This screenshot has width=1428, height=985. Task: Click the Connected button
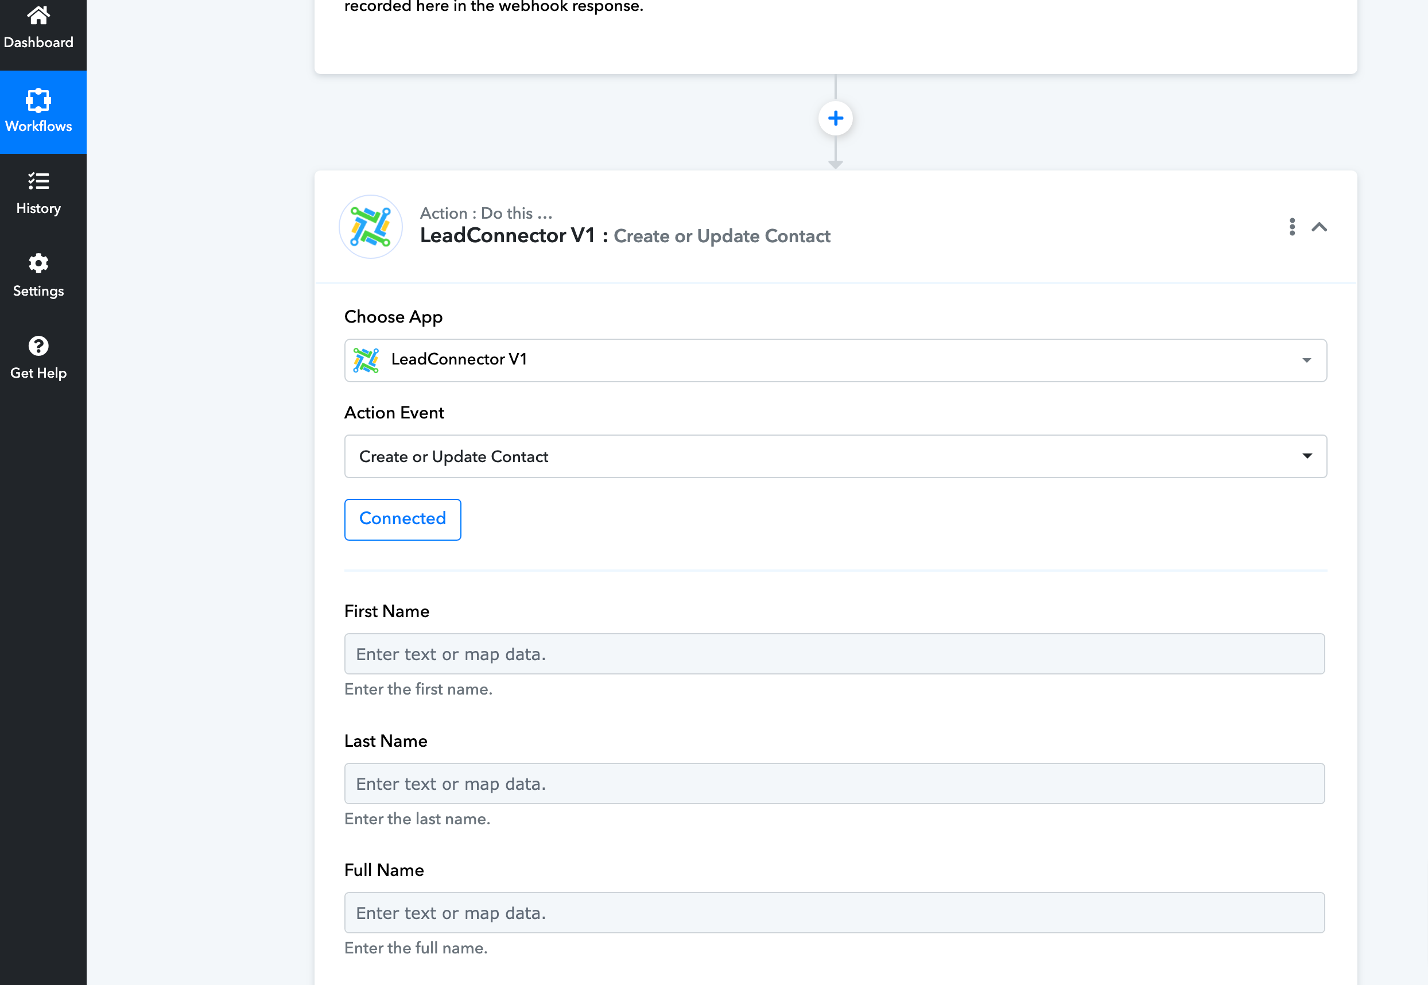point(402,519)
